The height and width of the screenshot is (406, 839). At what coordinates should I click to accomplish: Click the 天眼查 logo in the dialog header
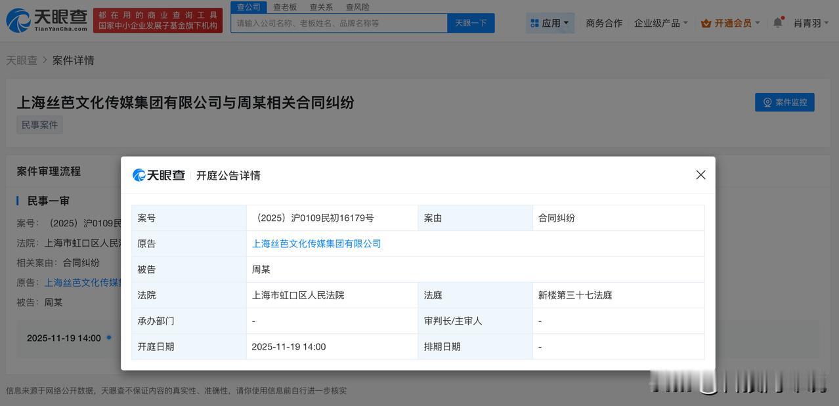159,175
